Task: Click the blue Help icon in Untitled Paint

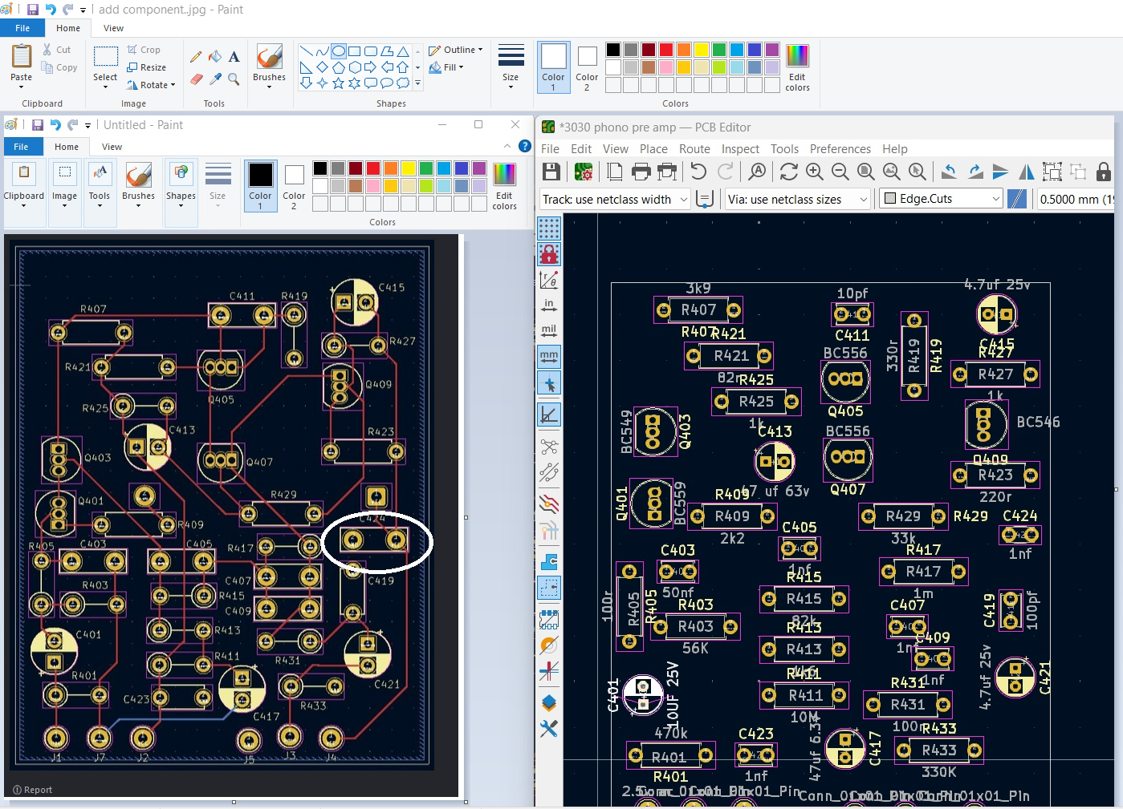Action: (x=525, y=146)
